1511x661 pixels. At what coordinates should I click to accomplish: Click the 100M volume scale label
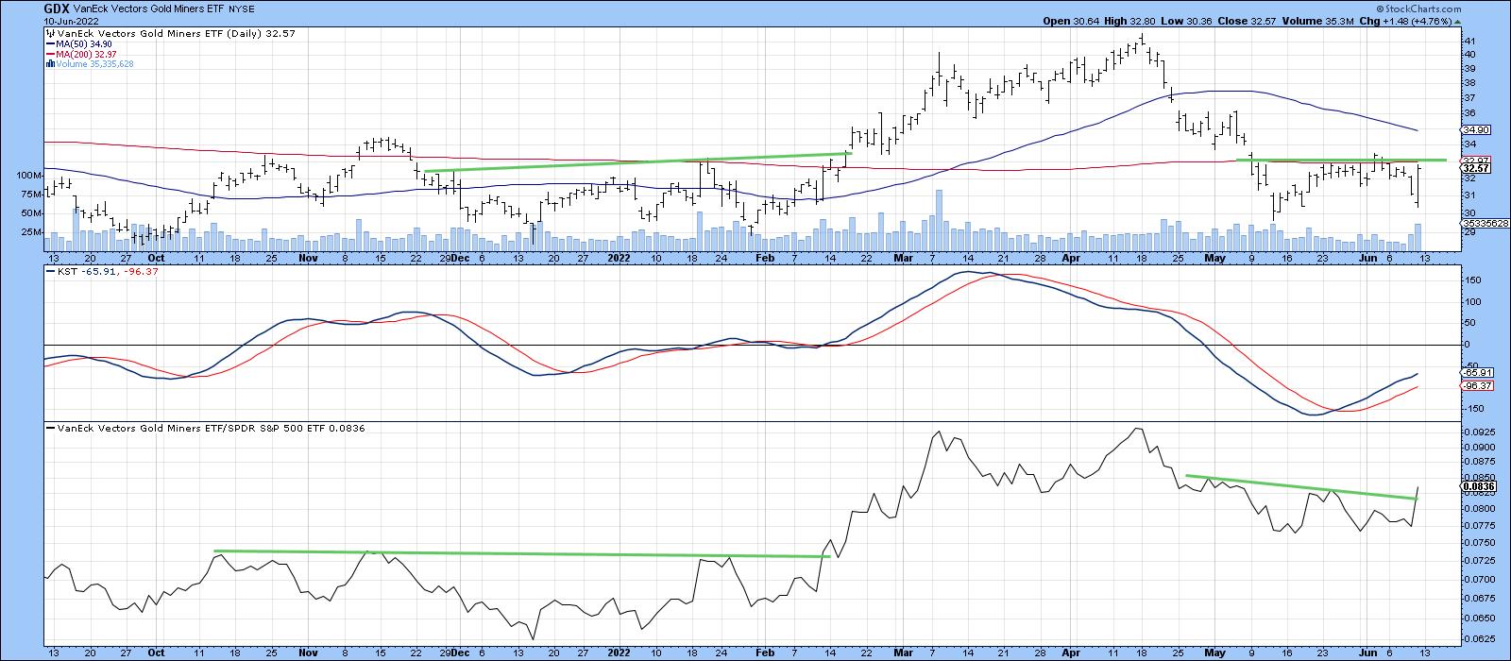(x=28, y=176)
